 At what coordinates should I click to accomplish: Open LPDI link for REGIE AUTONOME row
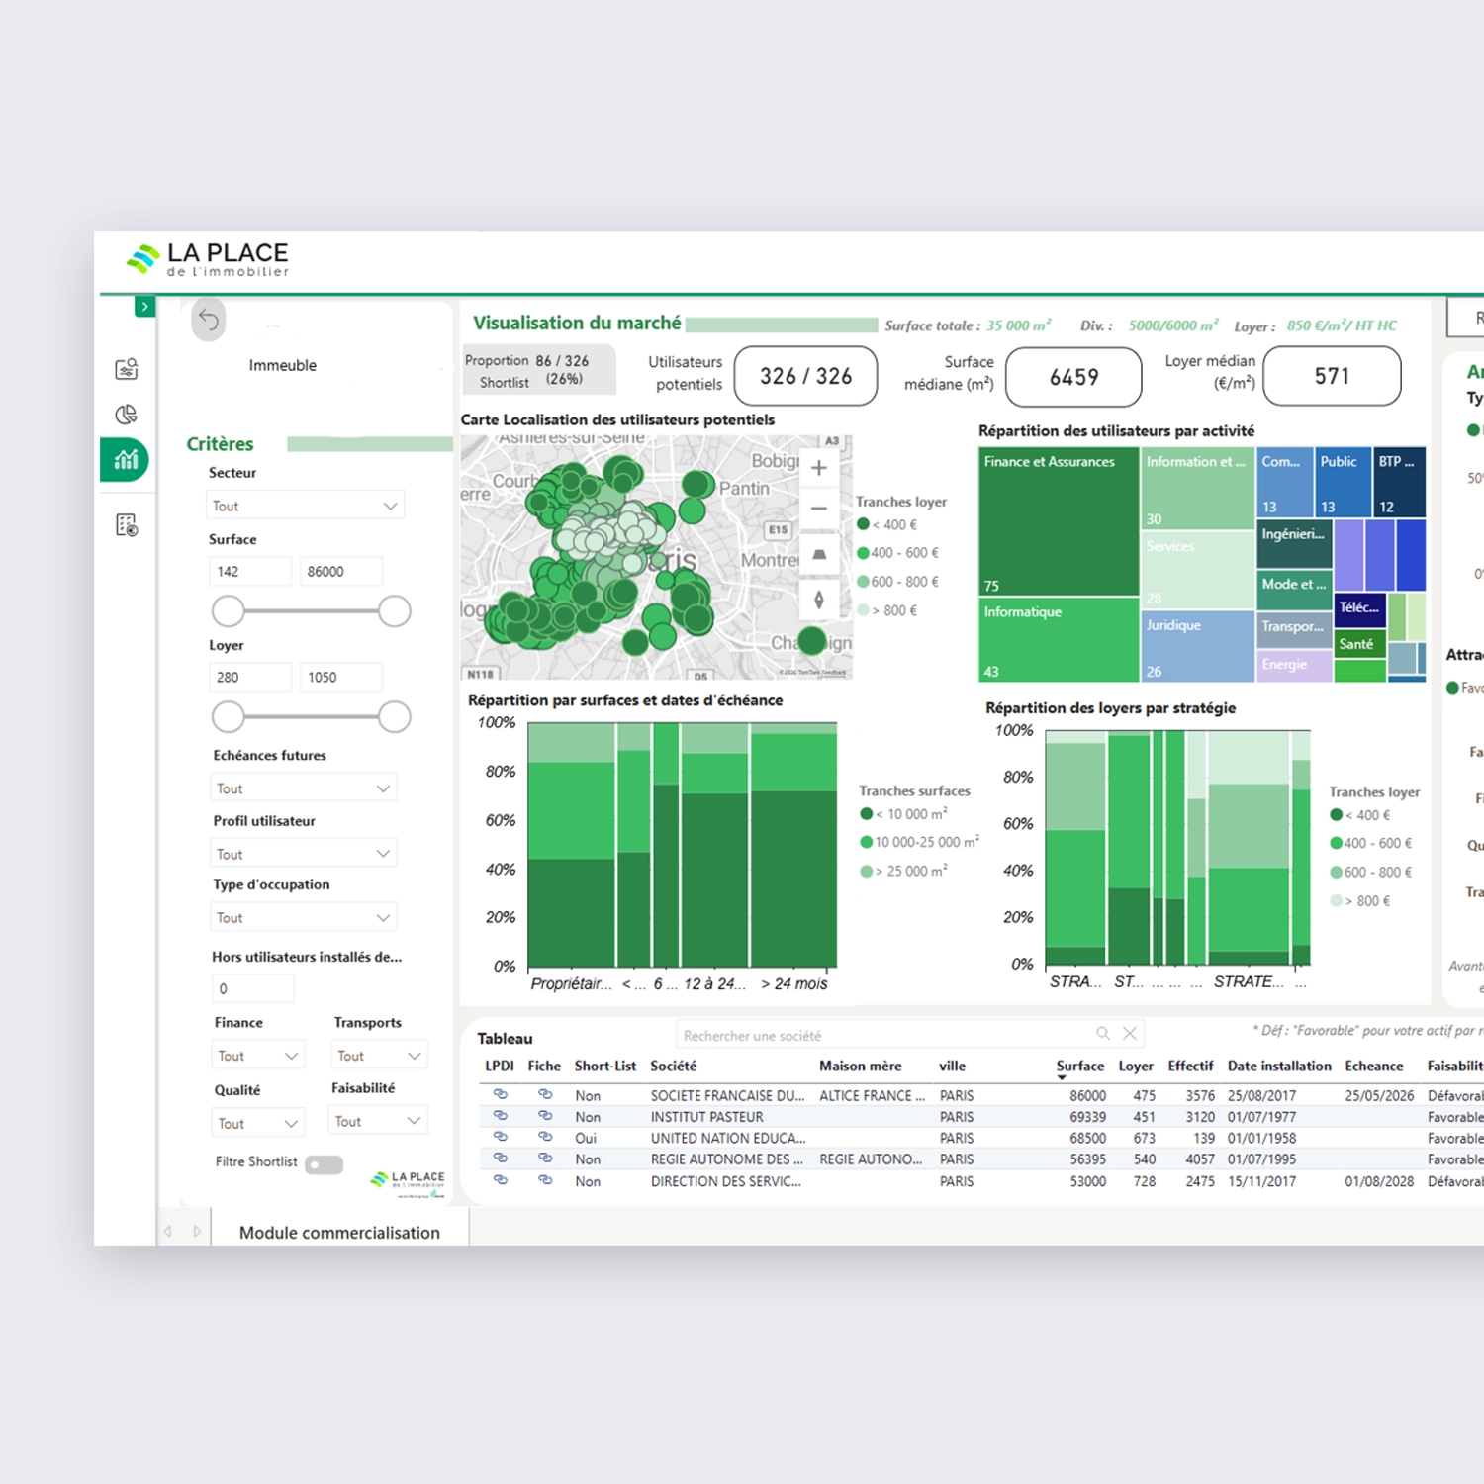pos(501,1158)
